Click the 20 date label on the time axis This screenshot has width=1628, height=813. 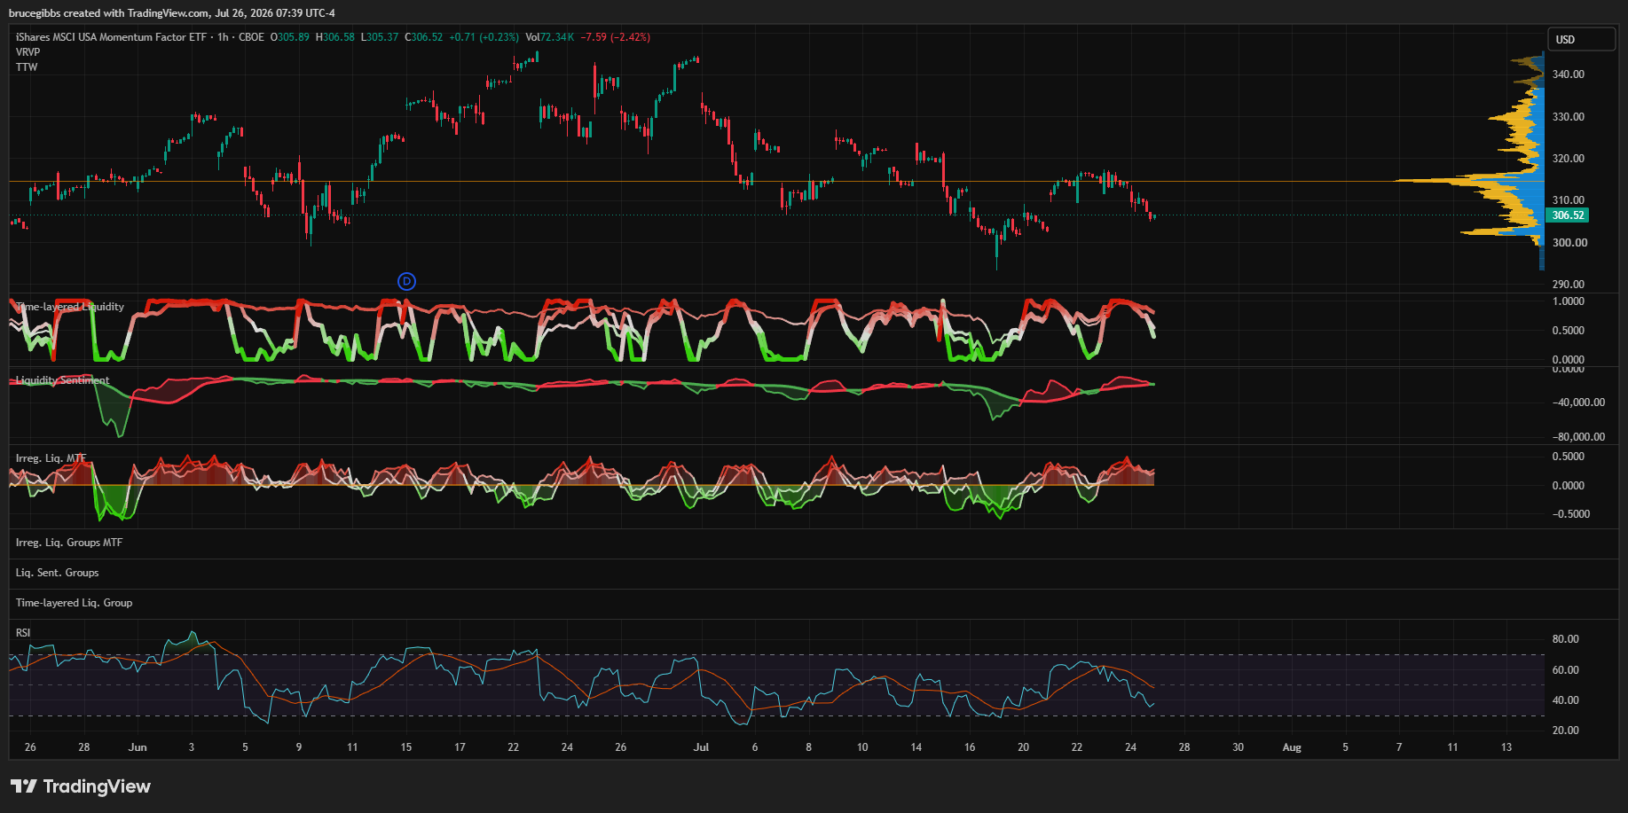click(x=1023, y=747)
